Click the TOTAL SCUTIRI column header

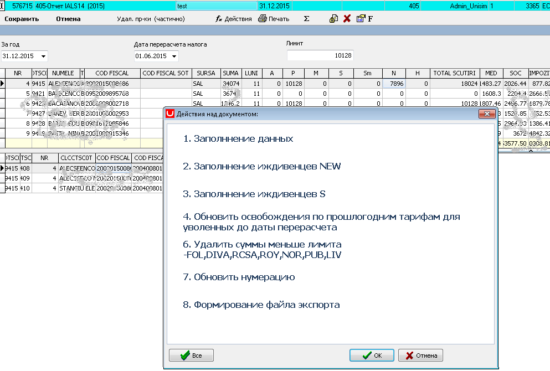[455, 73]
